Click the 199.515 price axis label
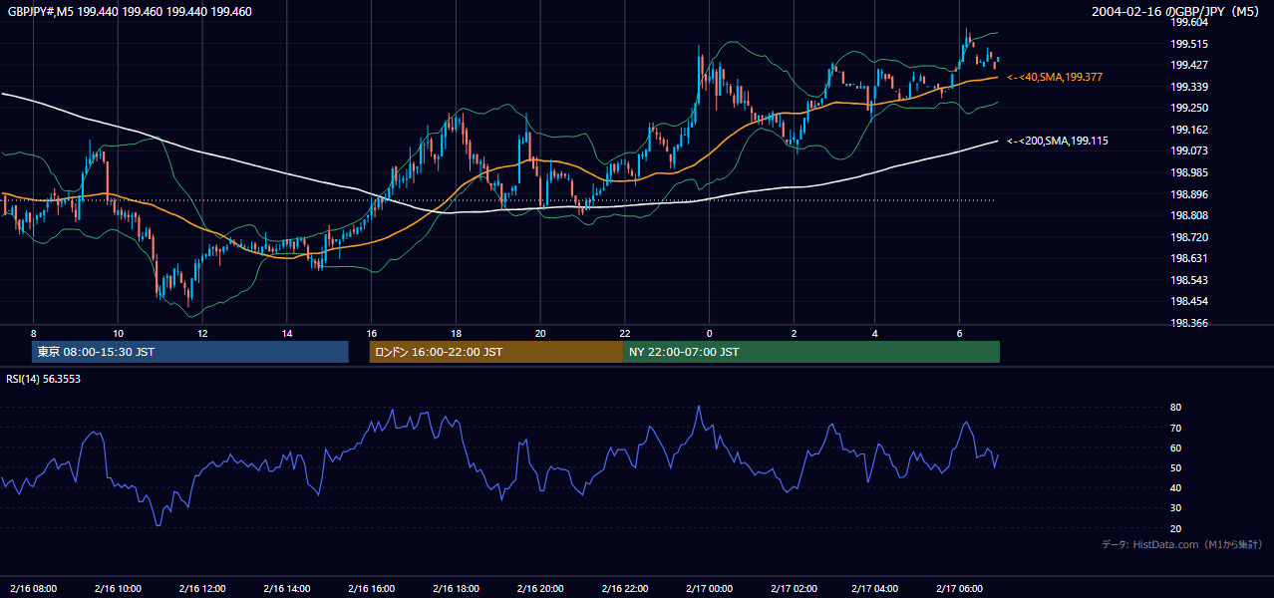Image resolution: width=1274 pixels, height=598 pixels. click(1188, 44)
